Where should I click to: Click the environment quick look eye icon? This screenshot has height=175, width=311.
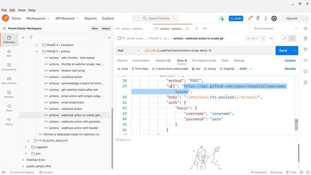[306, 29]
